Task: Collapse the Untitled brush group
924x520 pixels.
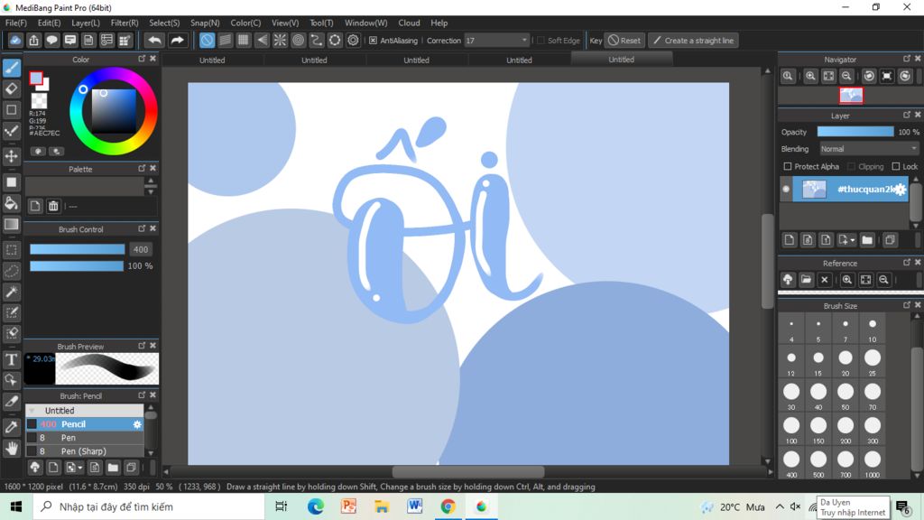Action: [32, 411]
